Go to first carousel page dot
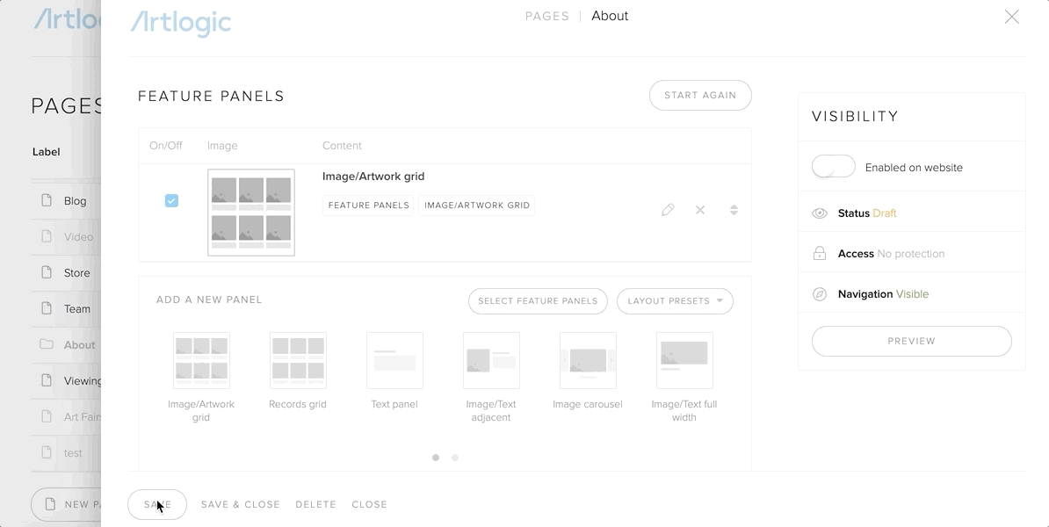The image size is (1049, 527). 436,458
